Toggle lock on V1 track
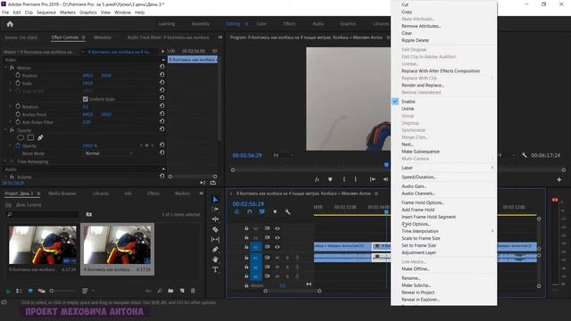This screenshot has height=321, width=571. (x=246, y=247)
